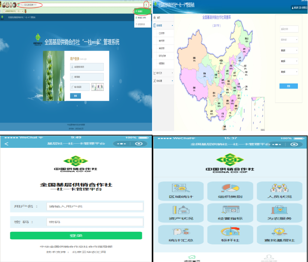Open the 人员状况 tile
This screenshot has width=308, height=262.
point(280,191)
